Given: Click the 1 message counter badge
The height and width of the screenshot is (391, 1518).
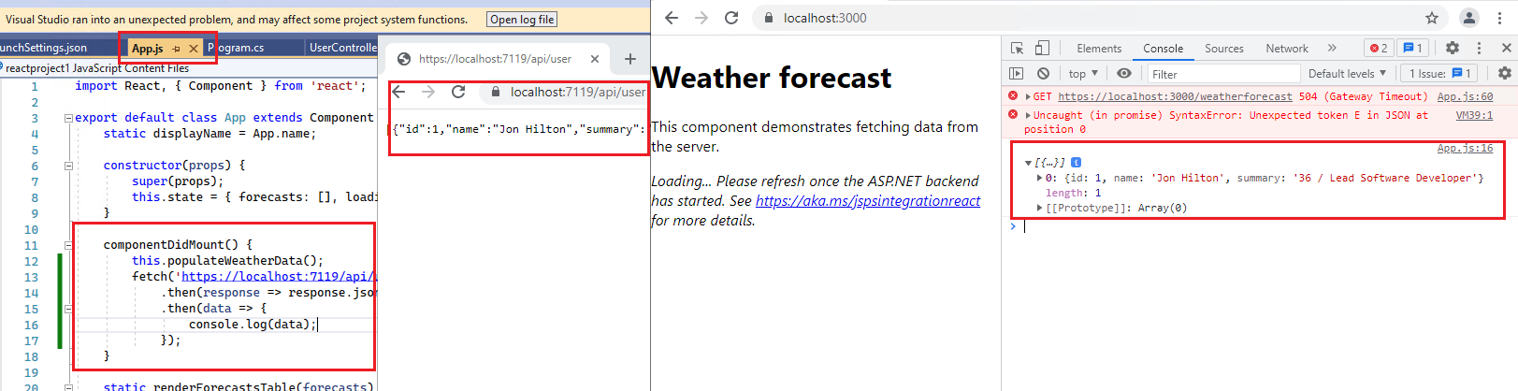Looking at the screenshot, I should pos(1413,49).
